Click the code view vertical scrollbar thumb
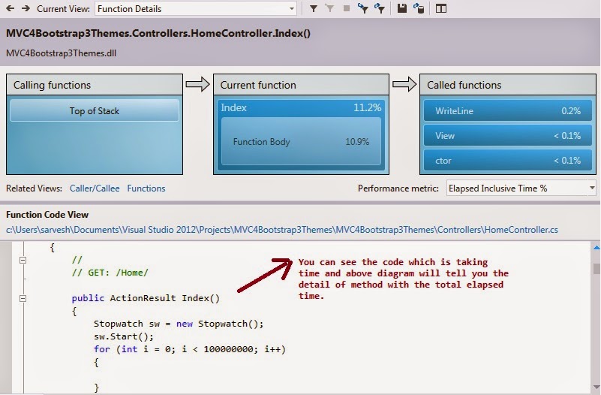The width and height of the screenshot is (601, 395). pos(596,268)
